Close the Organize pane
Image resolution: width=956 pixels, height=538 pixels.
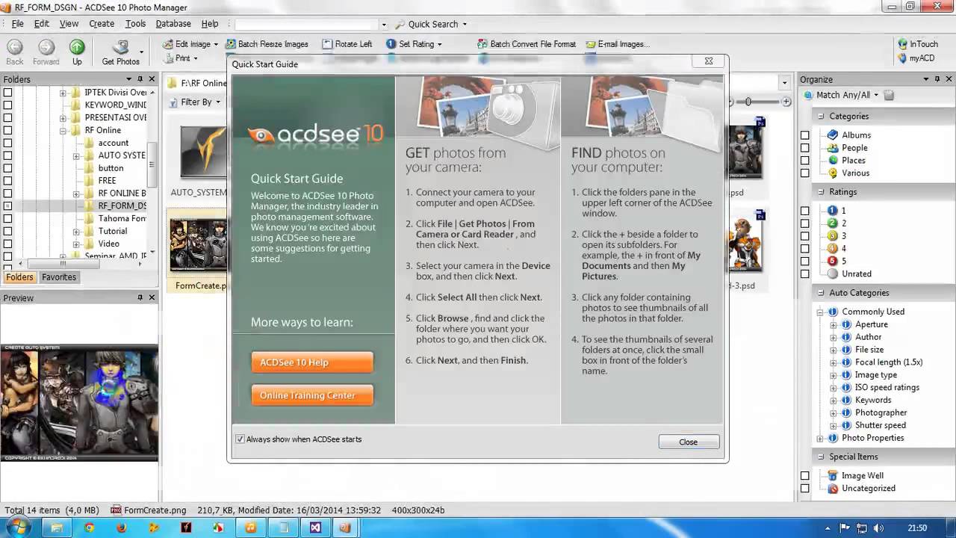[x=949, y=79]
